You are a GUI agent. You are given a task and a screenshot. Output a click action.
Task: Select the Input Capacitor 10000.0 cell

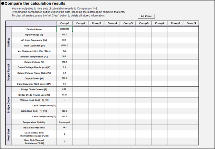pos(65,45)
